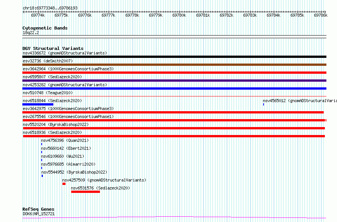
Task: Open nsv5520204 ByrskaBishop2022 label
Action: (x=56, y=124)
